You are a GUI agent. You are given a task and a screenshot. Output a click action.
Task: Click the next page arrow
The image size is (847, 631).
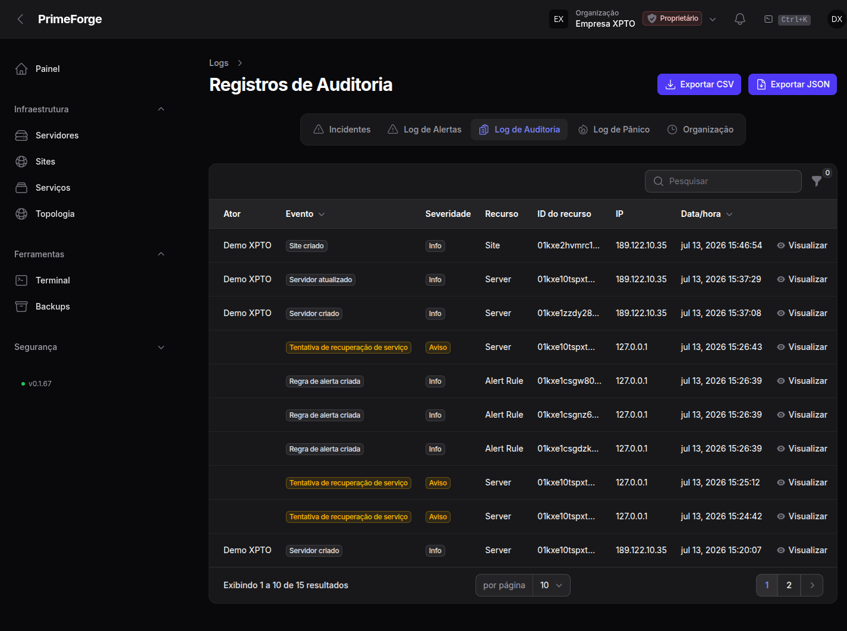(812, 585)
